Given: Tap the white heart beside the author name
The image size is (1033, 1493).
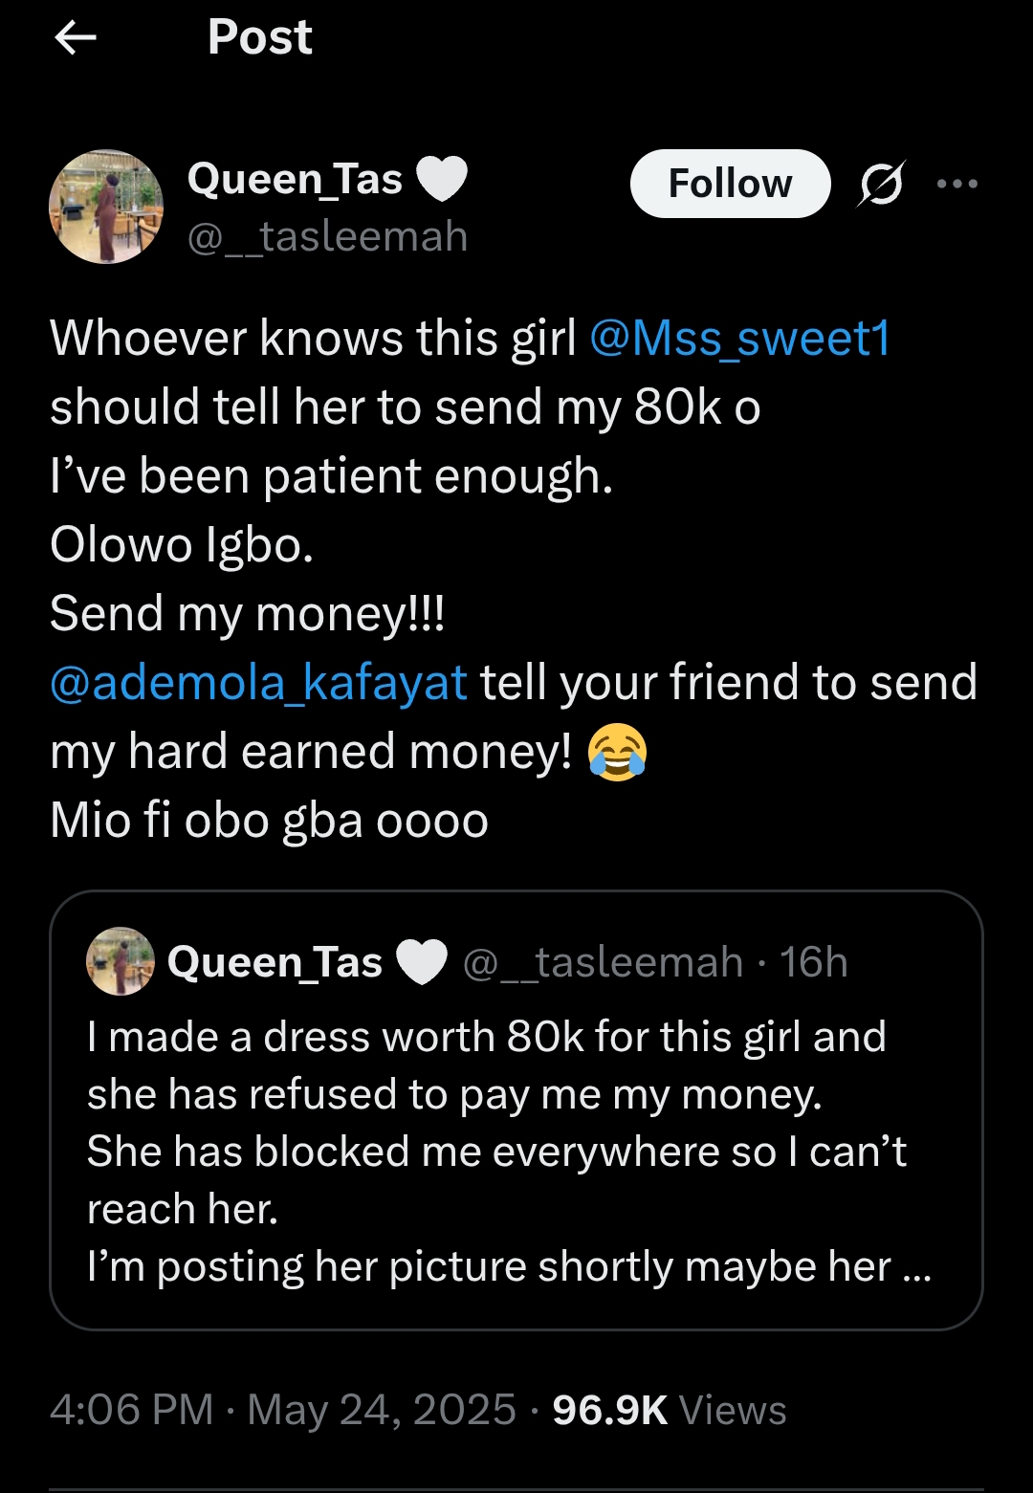Looking at the screenshot, I should click(442, 179).
